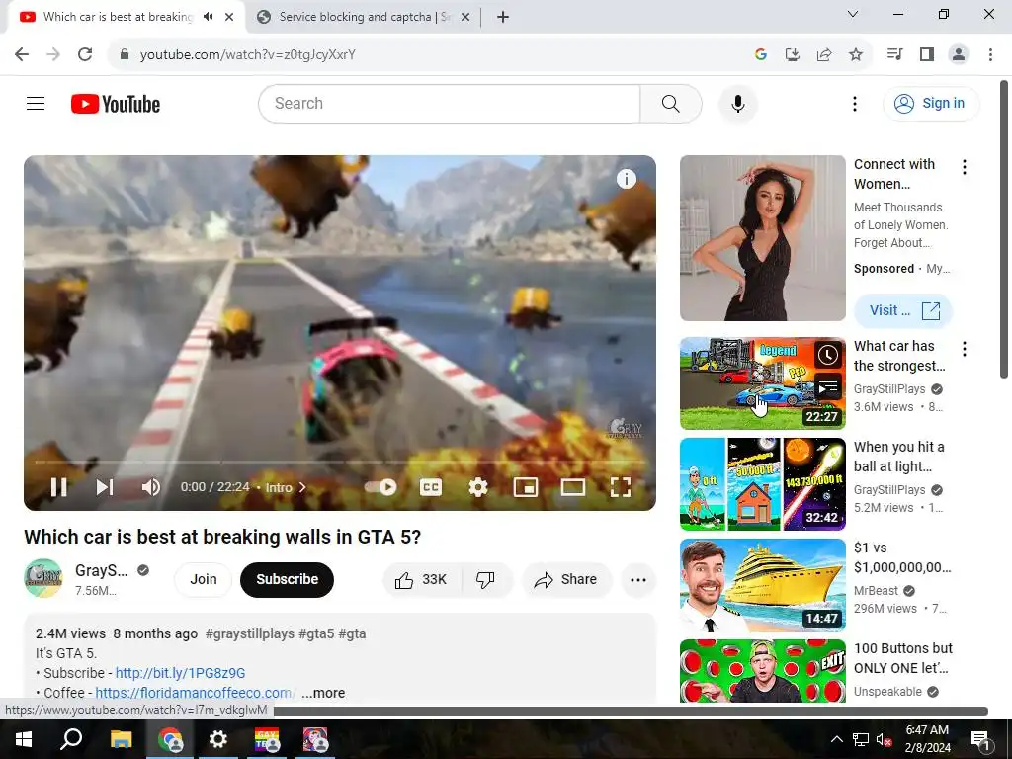Skip to next video in player

[105, 487]
